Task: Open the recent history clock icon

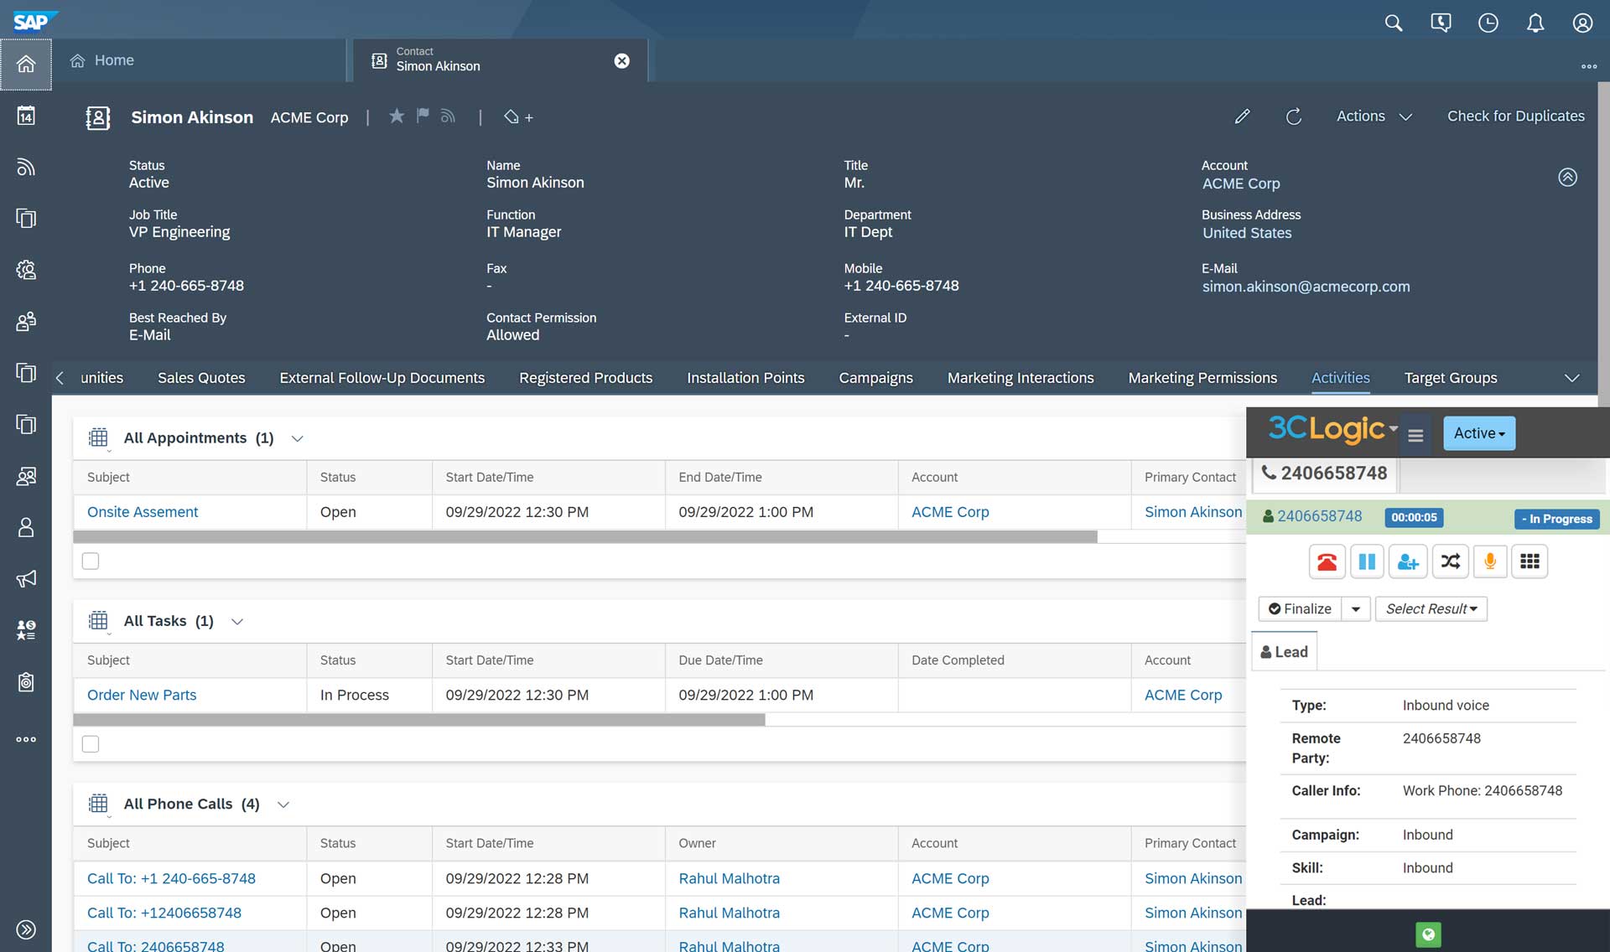Action: pos(1488,23)
